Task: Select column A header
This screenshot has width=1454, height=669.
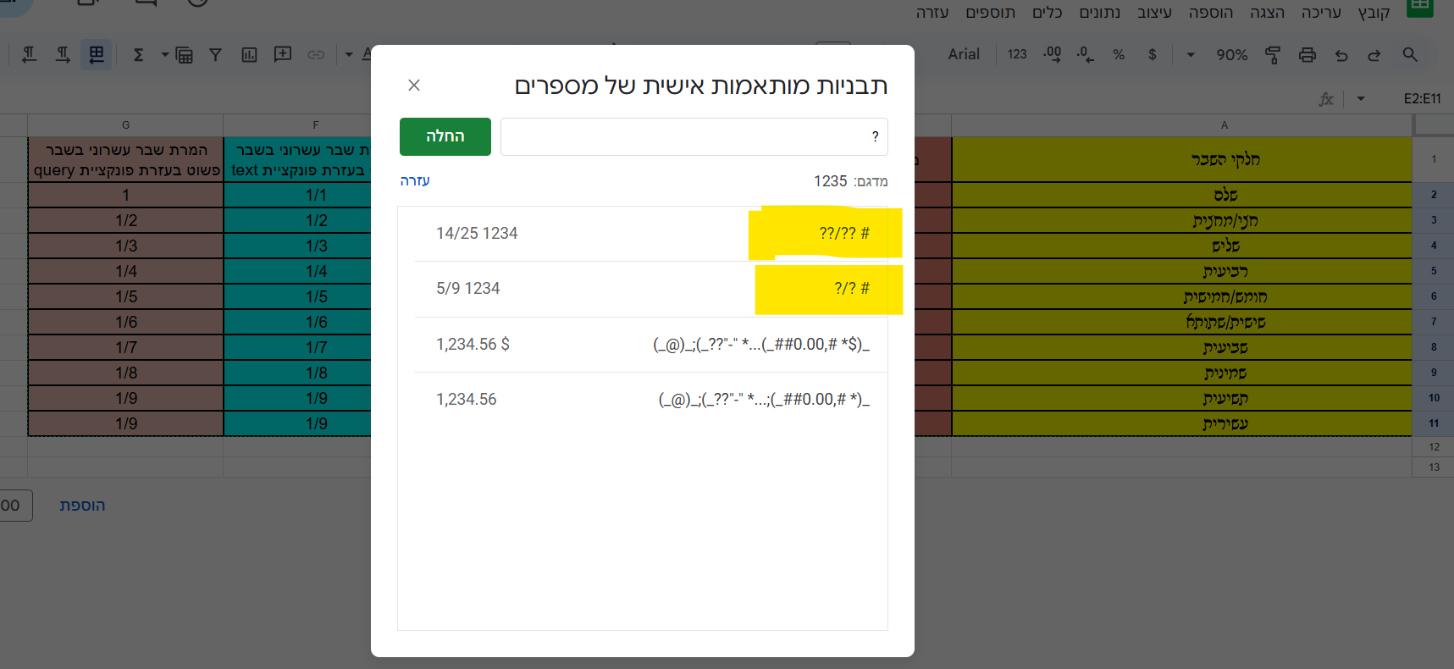Action: pyautogui.click(x=1182, y=125)
